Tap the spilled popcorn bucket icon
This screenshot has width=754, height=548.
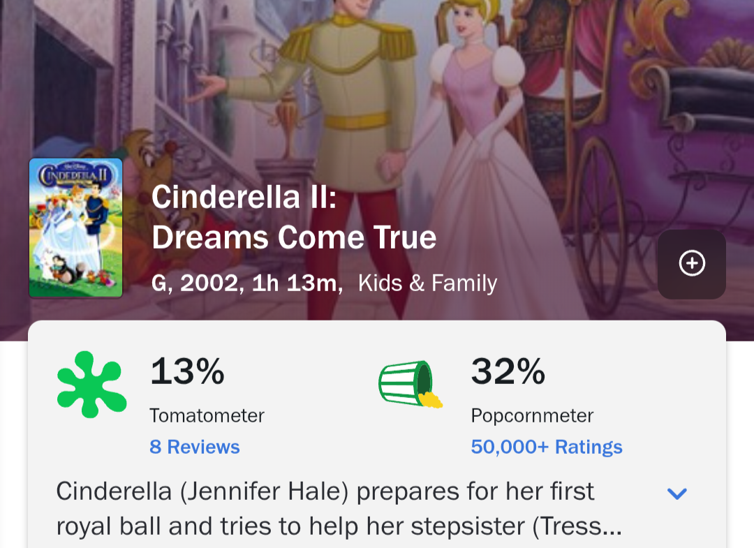tap(411, 385)
